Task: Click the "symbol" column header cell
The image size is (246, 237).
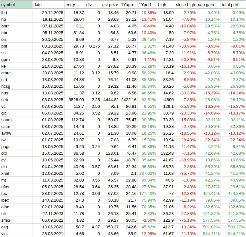Action: click(x=16, y=4)
